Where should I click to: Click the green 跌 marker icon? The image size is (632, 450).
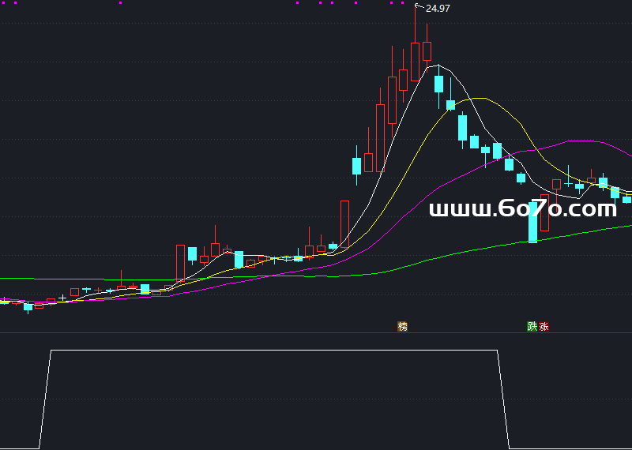click(532, 326)
